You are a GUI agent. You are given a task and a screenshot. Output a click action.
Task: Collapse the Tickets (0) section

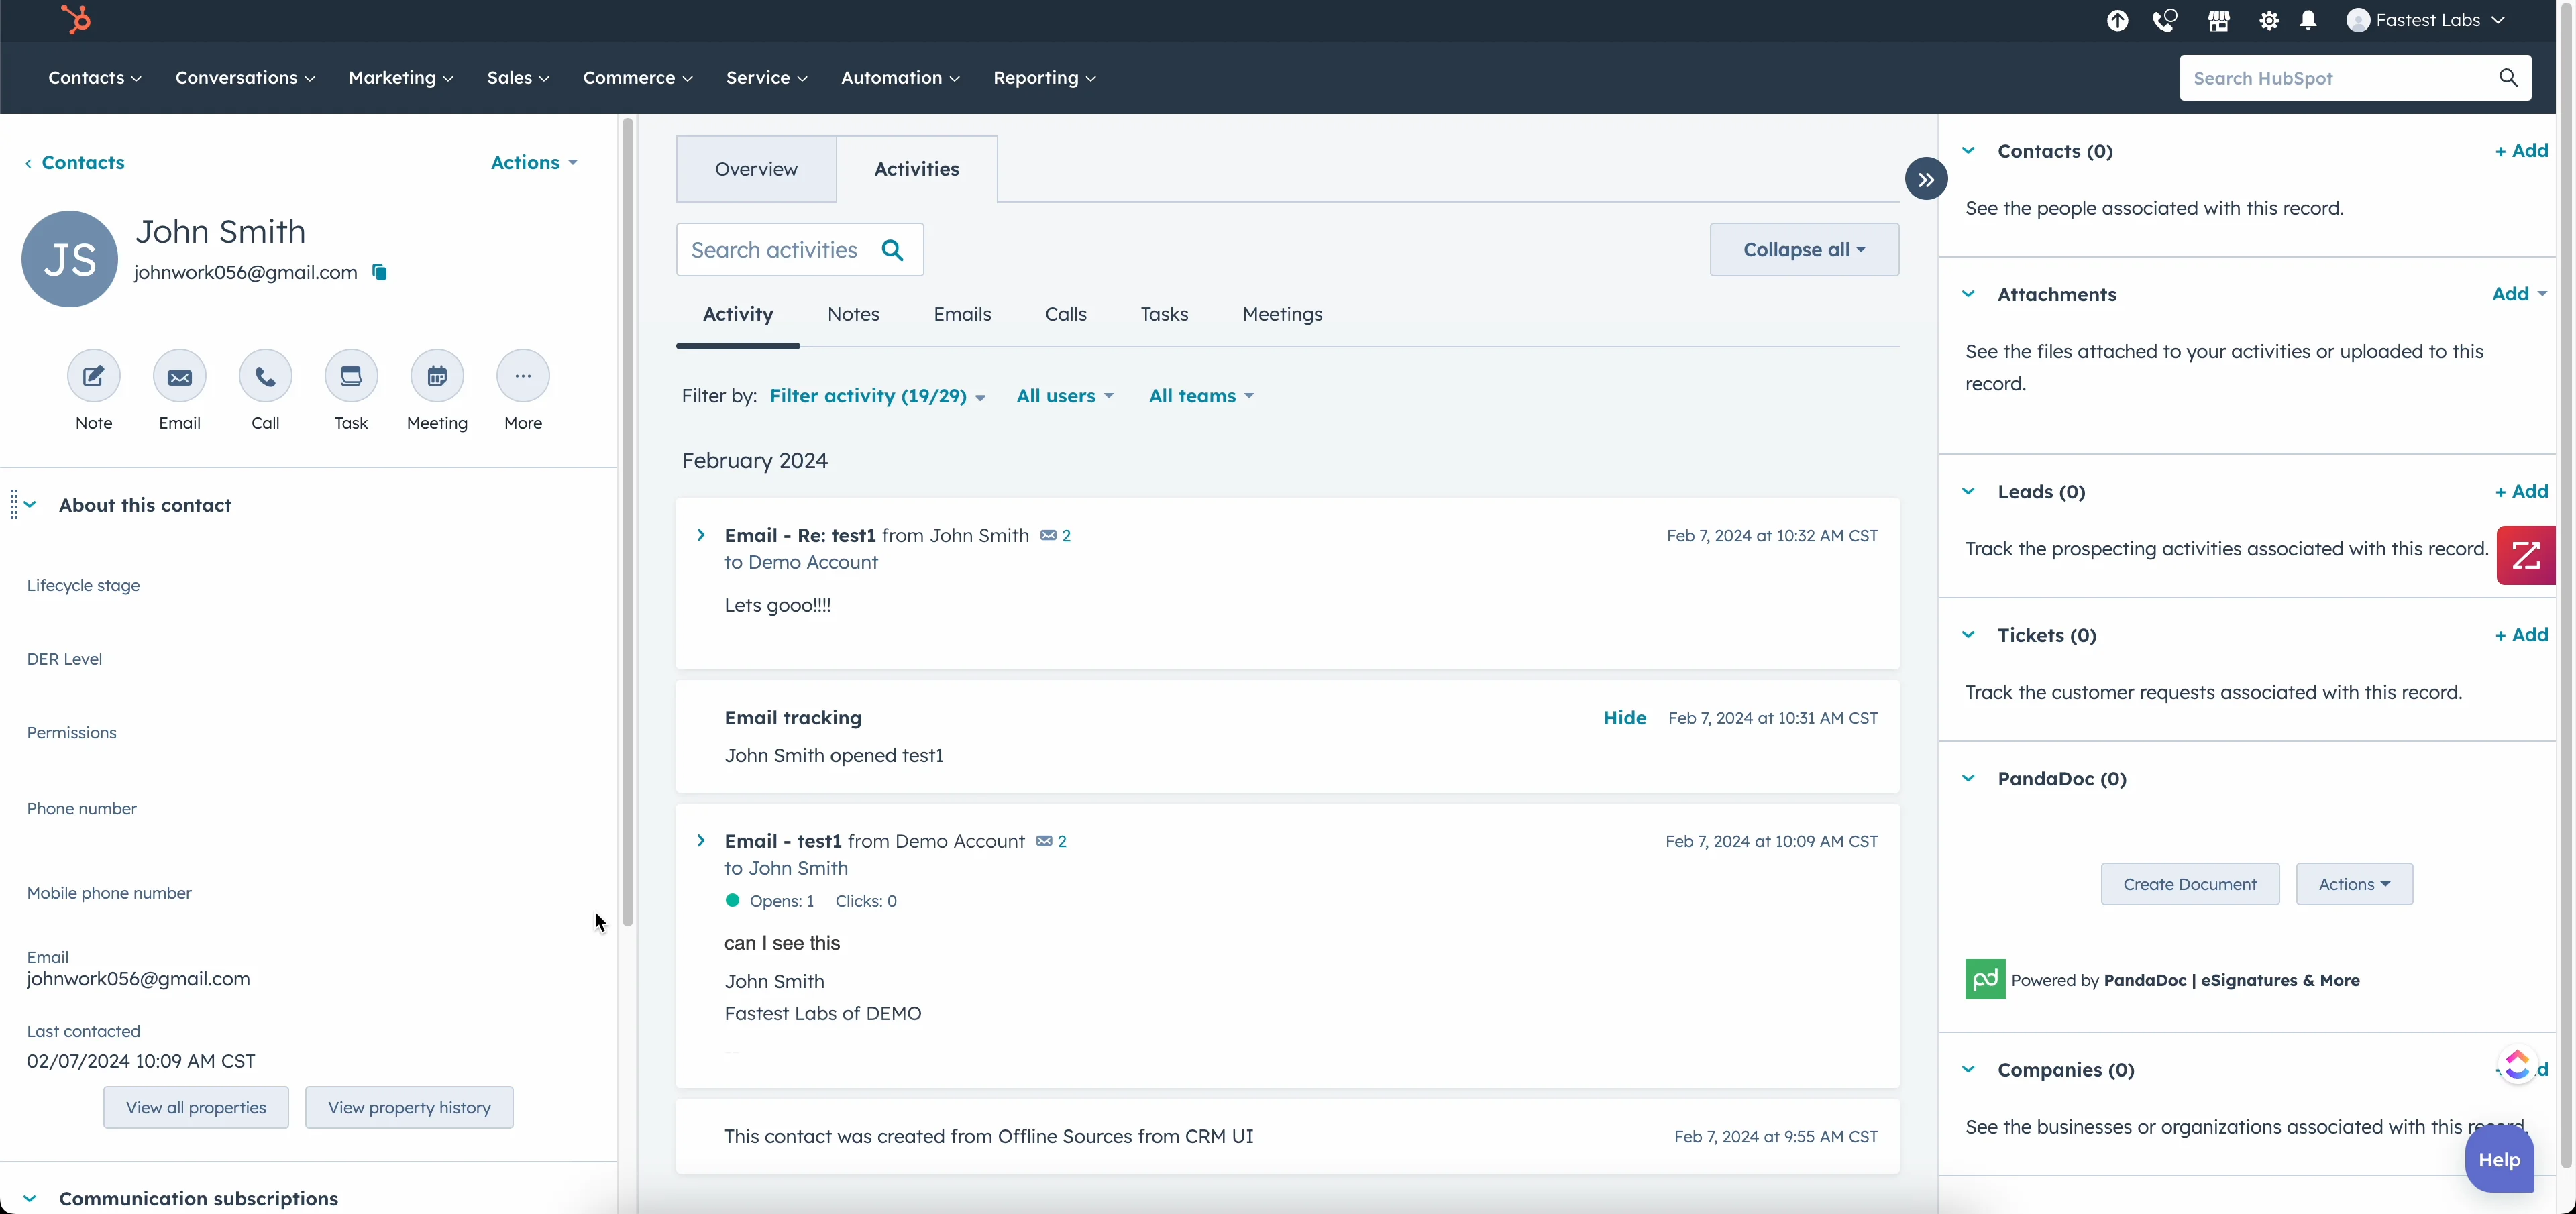1968,635
